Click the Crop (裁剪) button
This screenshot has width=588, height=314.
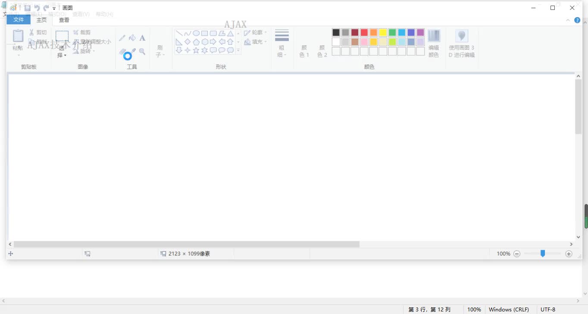[x=82, y=32]
